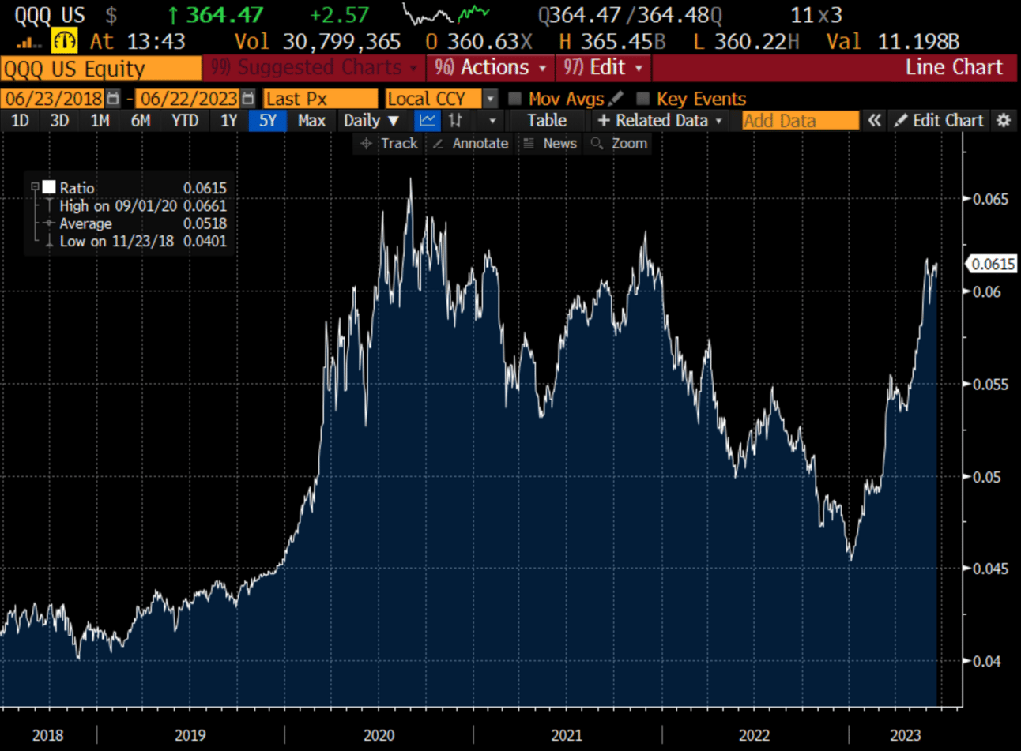Open the News overlay tool
This screenshot has width=1021, height=751.
(550, 144)
